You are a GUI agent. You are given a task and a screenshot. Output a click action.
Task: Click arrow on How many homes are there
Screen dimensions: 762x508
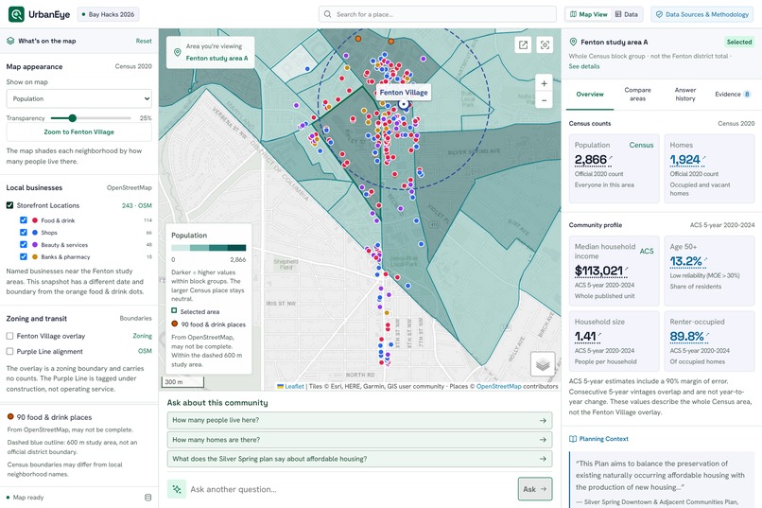point(543,440)
